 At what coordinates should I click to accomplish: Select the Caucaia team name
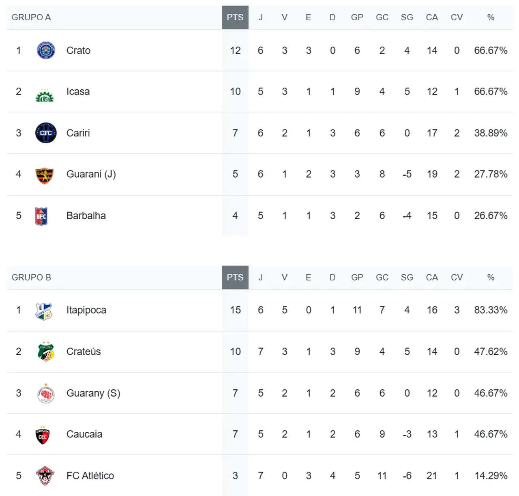click(84, 434)
